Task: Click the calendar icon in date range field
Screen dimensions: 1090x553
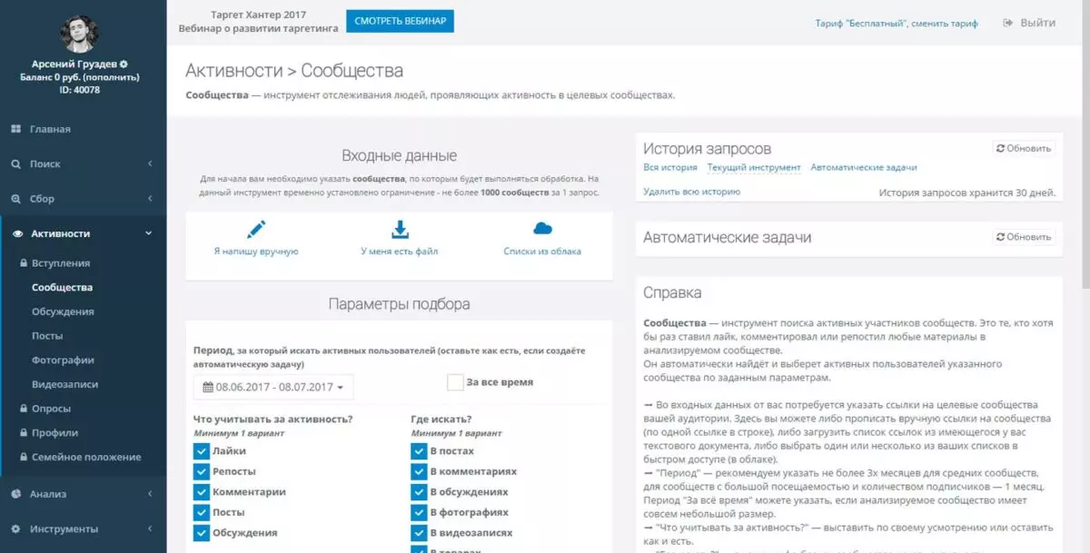Action: [208, 388]
